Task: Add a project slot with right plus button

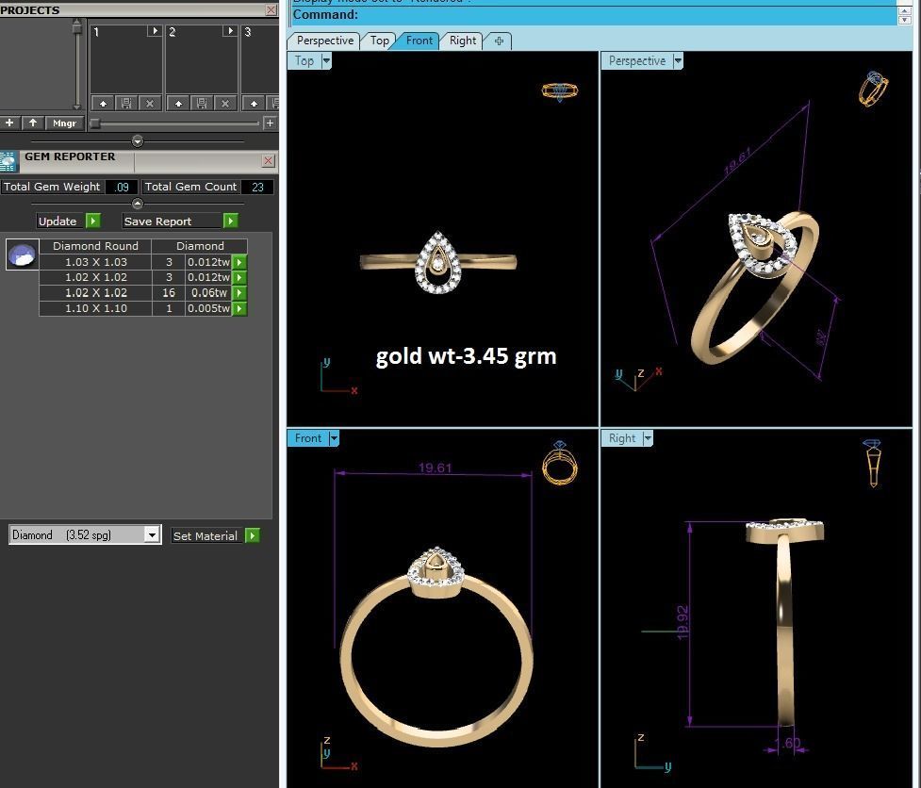Action: tap(270, 123)
